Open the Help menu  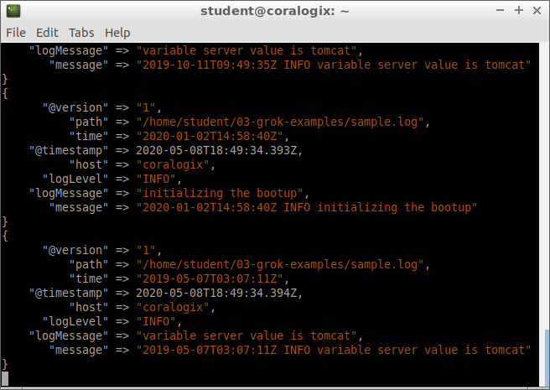[117, 33]
